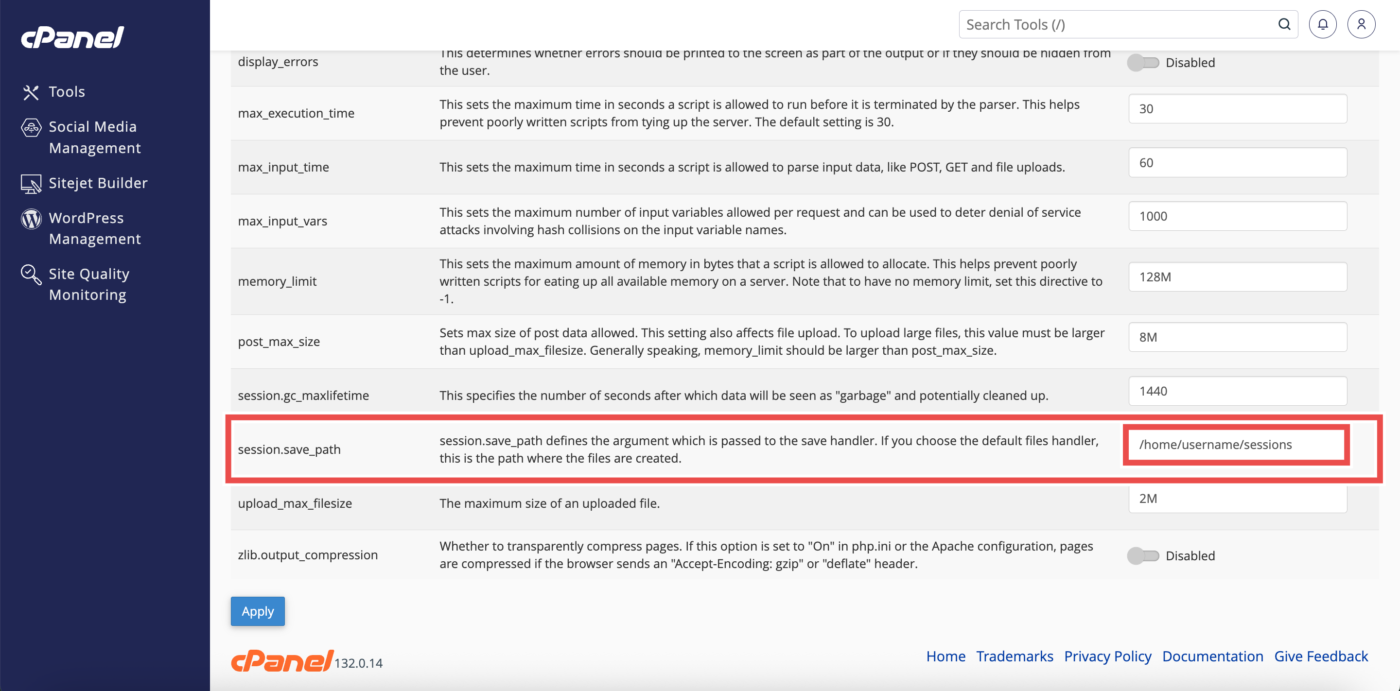This screenshot has width=1400, height=691.
Task: Select Sitejet Builder menu item
Action: tap(98, 183)
